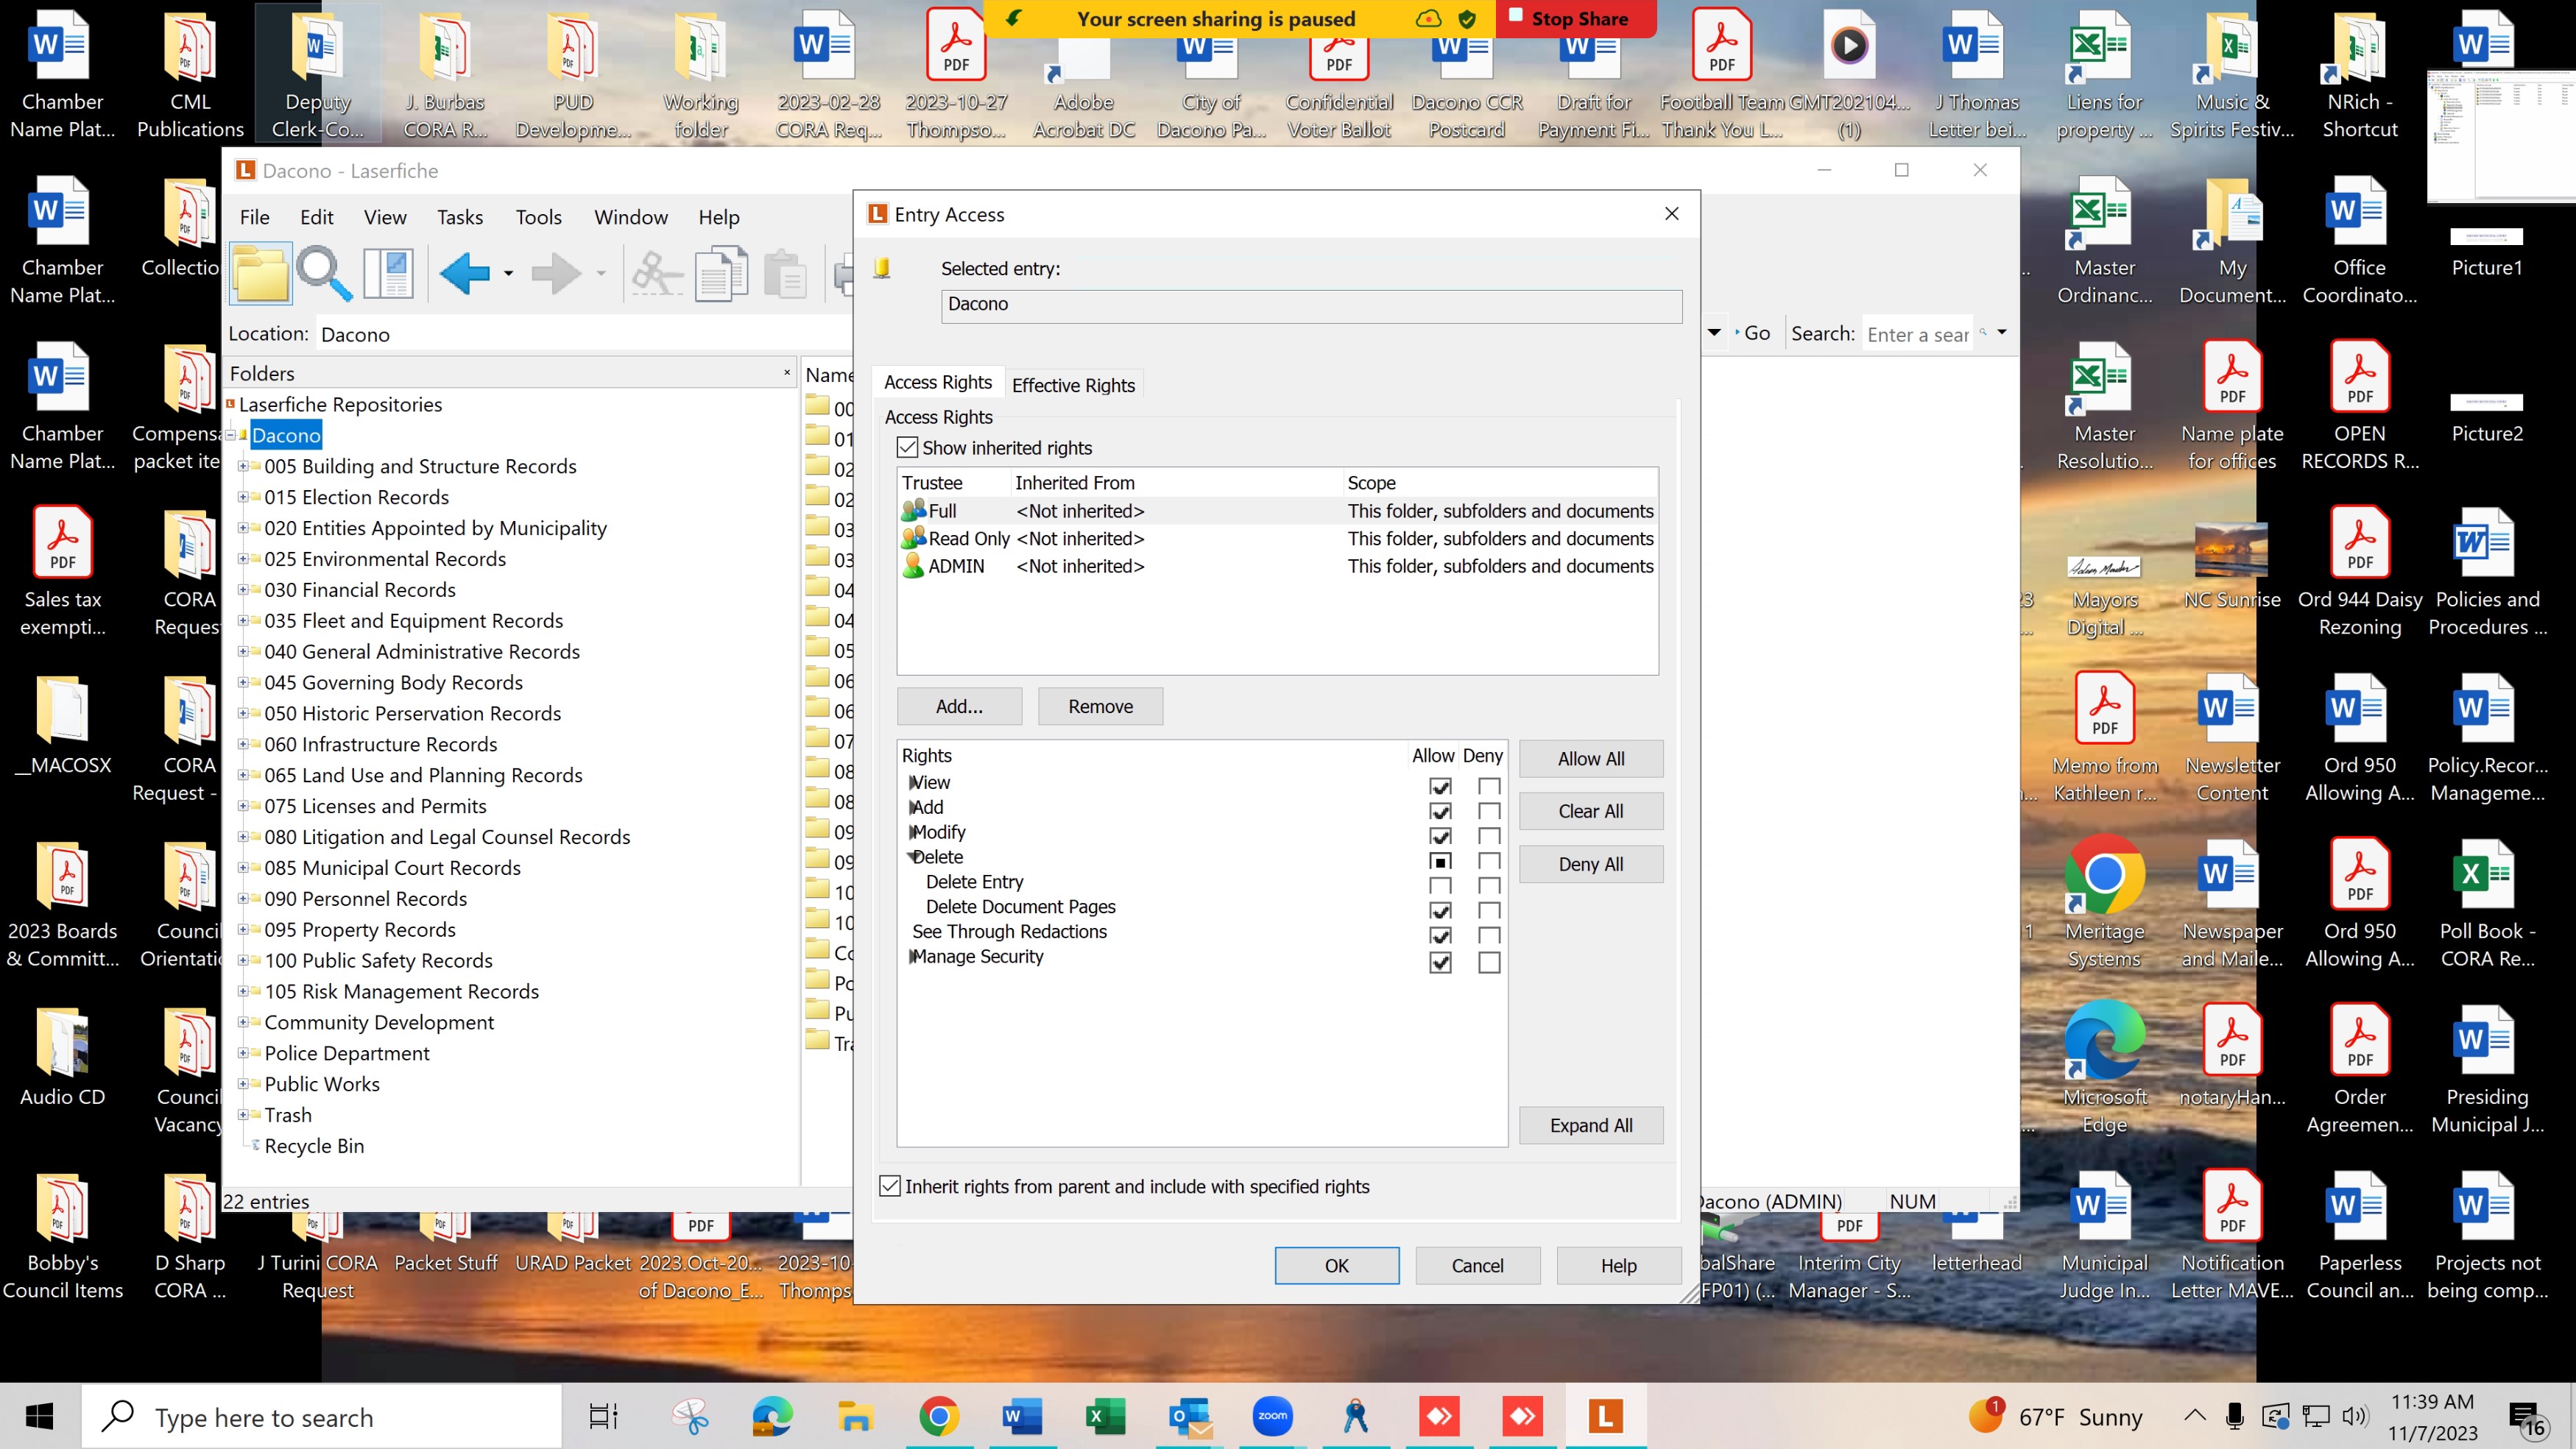Check Allow box for Delete Entry
2576x1449 pixels.
1440,885
